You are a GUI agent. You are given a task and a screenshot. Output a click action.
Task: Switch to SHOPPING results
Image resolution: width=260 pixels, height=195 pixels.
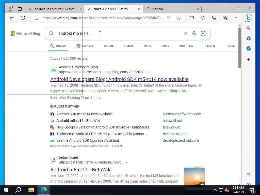coord(186,46)
